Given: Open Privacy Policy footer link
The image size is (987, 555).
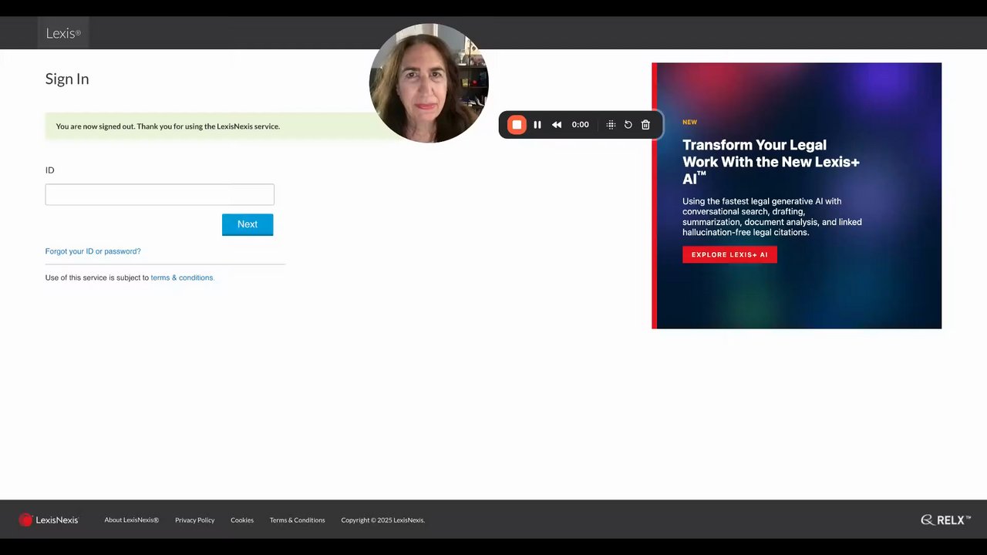Looking at the screenshot, I should (x=195, y=520).
